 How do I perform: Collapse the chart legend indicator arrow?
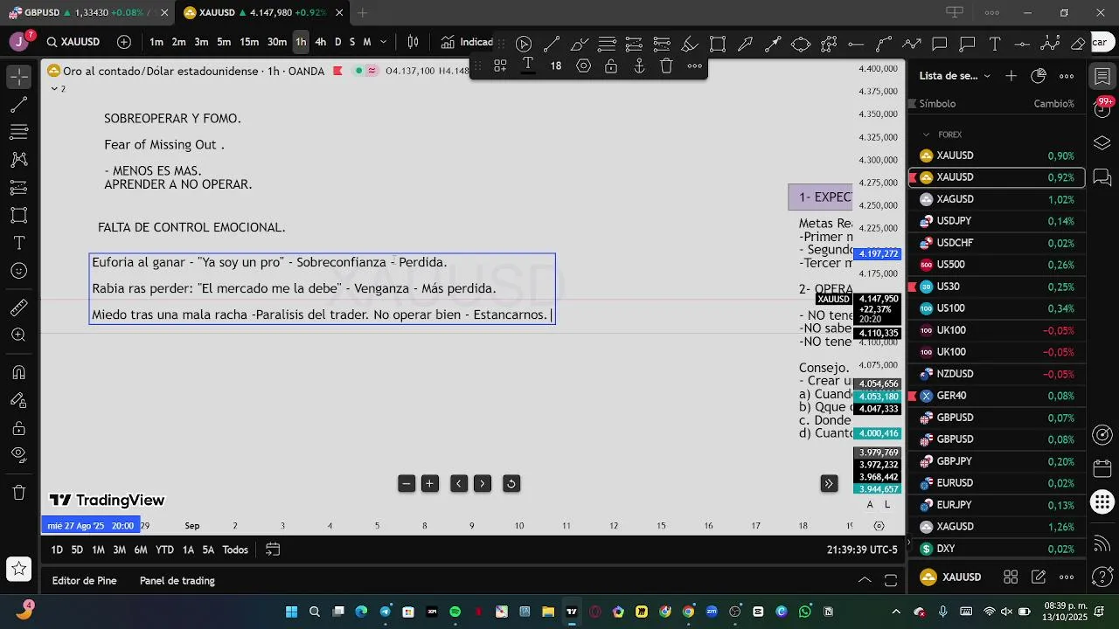pyautogui.click(x=54, y=88)
